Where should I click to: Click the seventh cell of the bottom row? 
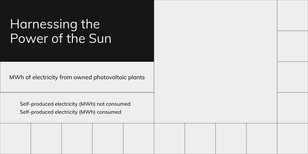(x=200, y=139)
